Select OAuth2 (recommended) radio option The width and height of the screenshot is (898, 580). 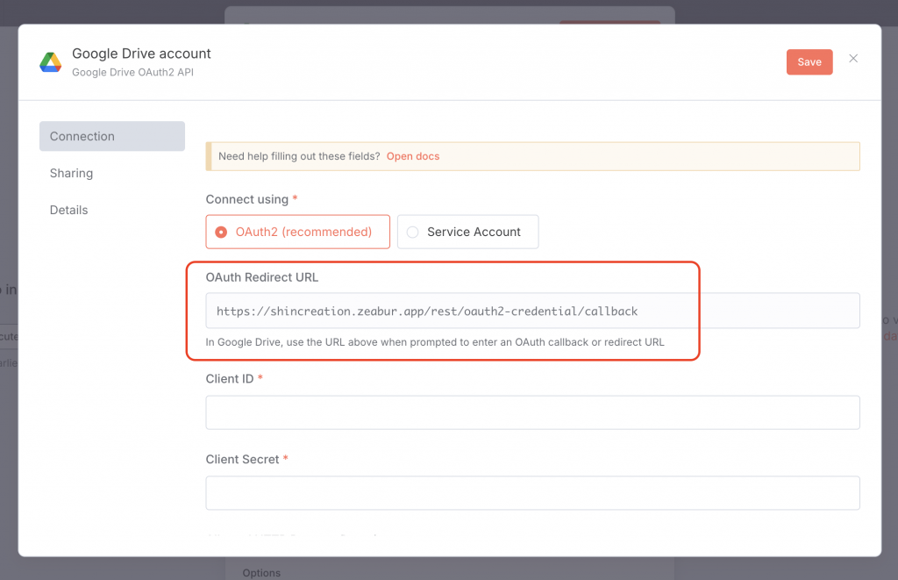(x=298, y=232)
